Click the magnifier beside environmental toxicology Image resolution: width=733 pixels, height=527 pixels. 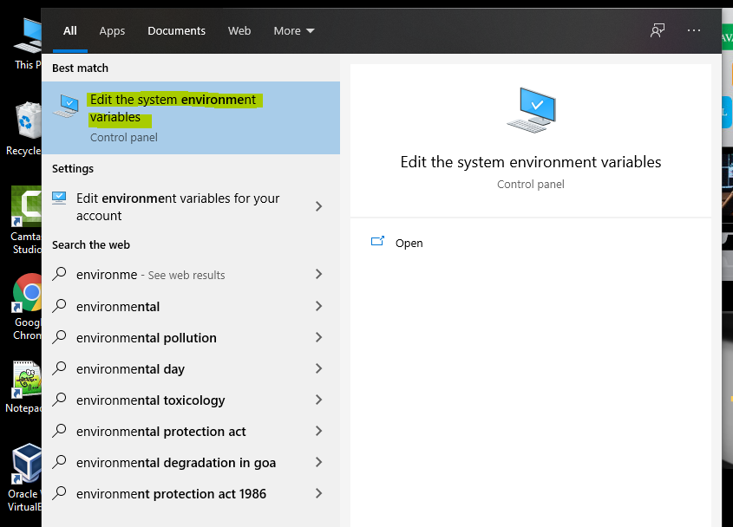coord(58,400)
